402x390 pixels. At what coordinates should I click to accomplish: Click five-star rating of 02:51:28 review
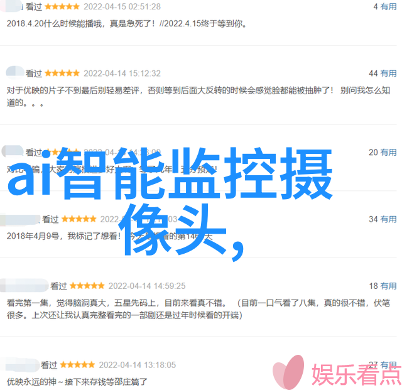62,7
